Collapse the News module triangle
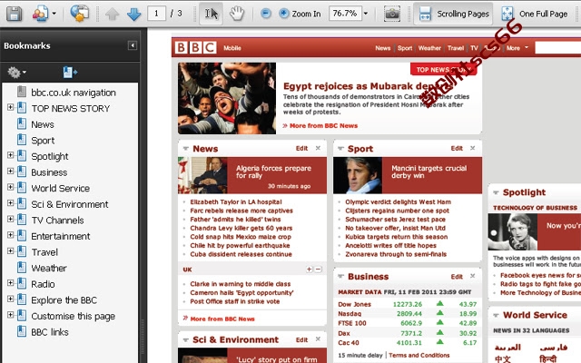 tap(185, 149)
